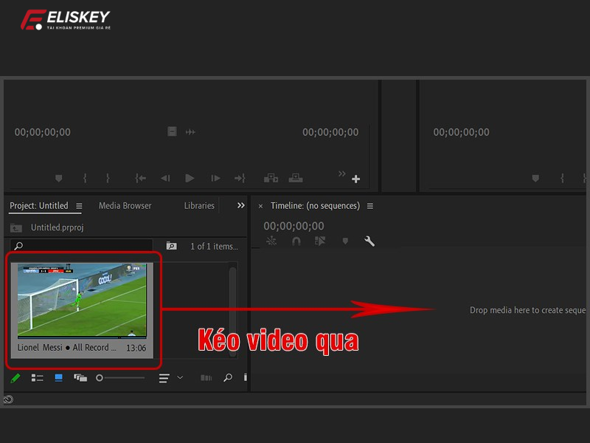Switch Project panel to List View
This screenshot has height=443, width=590.
(x=37, y=378)
